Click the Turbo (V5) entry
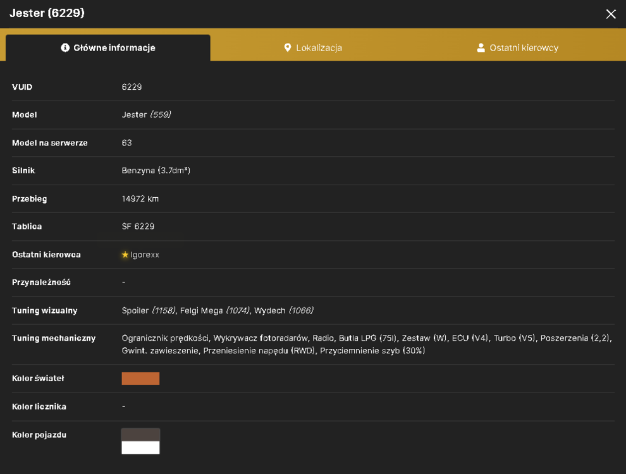Screen dimensions: 626x474 pos(514,338)
